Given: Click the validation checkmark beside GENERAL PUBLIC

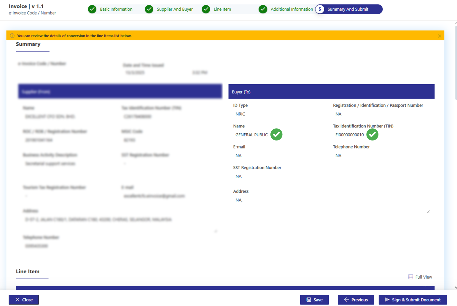Looking at the screenshot, I should coord(276,135).
